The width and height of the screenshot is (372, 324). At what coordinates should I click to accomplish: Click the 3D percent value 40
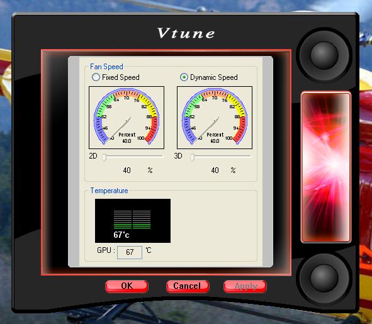(215, 170)
